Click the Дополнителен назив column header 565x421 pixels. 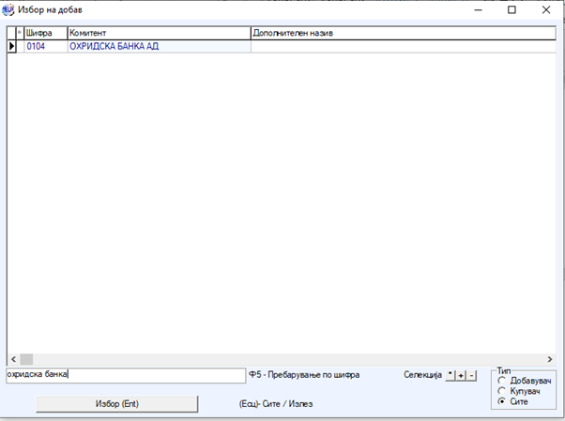click(404, 33)
